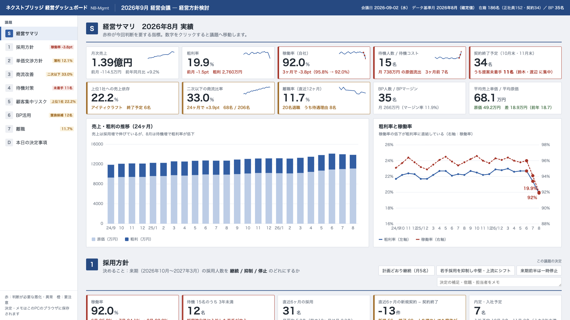
Task: Open the BP人数 35名 card
Action: coord(419,98)
